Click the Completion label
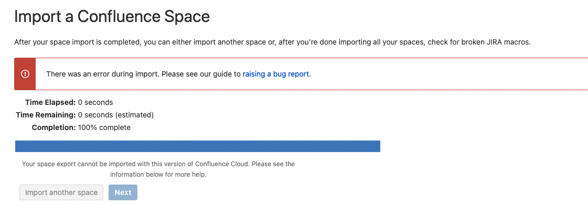Viewport: 588px width, 205px height. [54, 127]
